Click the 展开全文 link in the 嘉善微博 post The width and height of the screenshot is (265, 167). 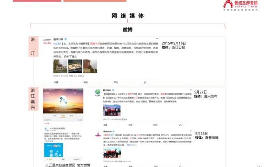[132, 145]
